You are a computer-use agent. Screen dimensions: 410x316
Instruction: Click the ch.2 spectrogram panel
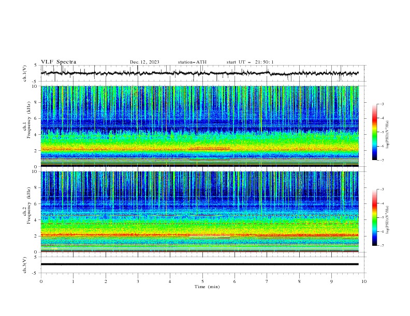pos(200,212)
